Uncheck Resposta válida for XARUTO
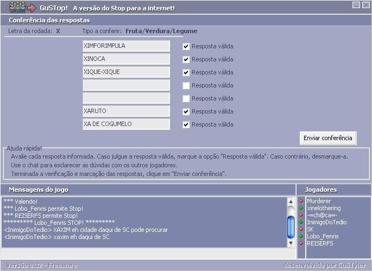The image size is (372, 271). 186,111
